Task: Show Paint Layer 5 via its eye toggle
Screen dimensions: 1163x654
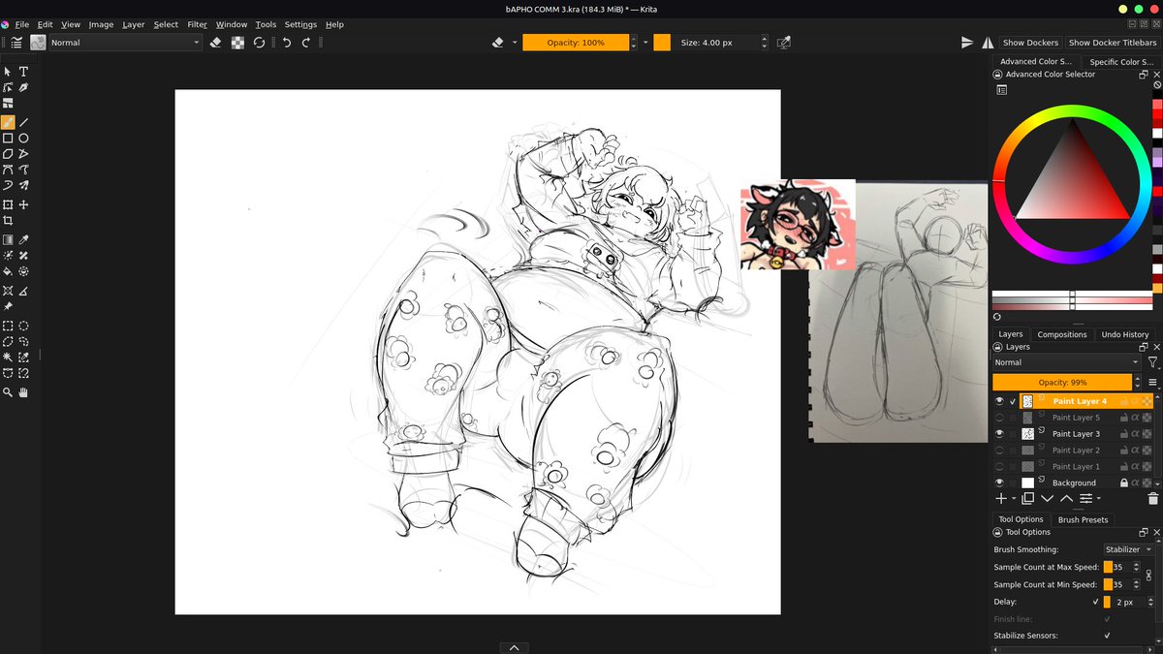Action: pos(999,418)
